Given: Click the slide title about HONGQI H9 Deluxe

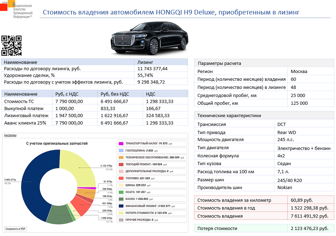Looking at the screenshot, I should click(171, 13).
